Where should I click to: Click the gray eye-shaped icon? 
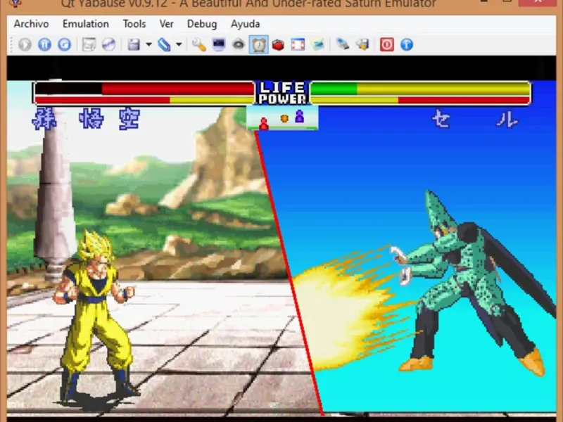239,45
